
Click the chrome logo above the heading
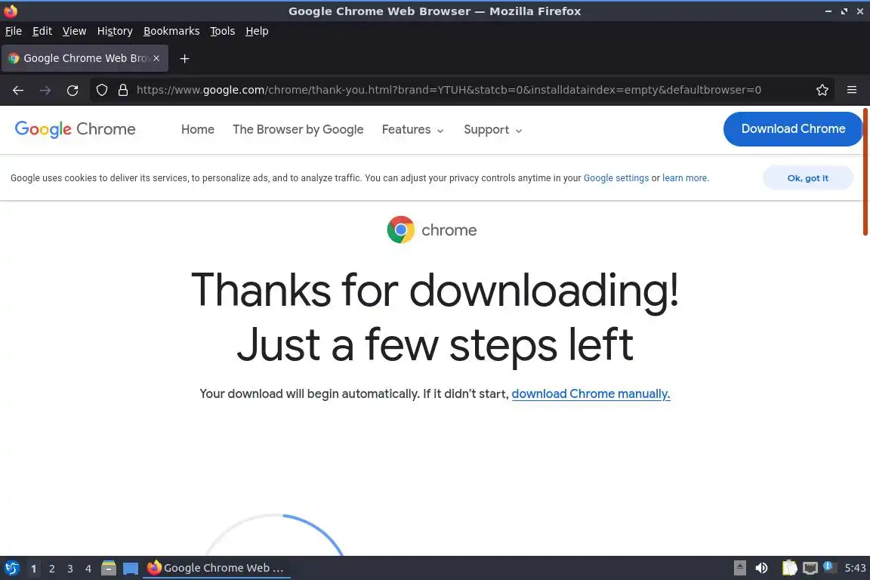(432, 230)
